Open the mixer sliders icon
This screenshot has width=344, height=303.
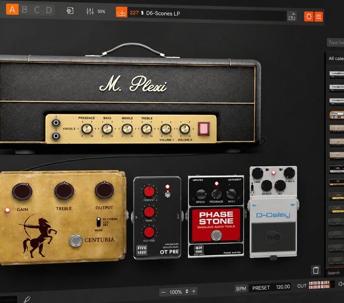point(90,11)
